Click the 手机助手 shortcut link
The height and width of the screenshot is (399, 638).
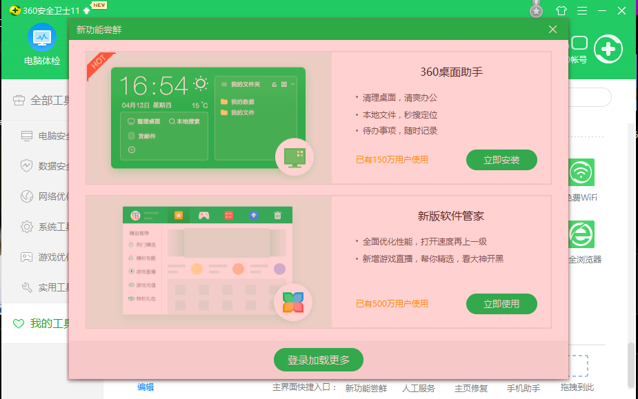(x=524, y=388)
